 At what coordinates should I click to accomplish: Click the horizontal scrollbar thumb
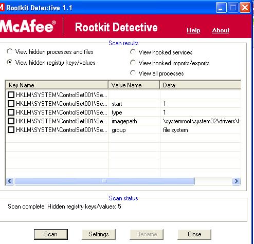point(104,181)
